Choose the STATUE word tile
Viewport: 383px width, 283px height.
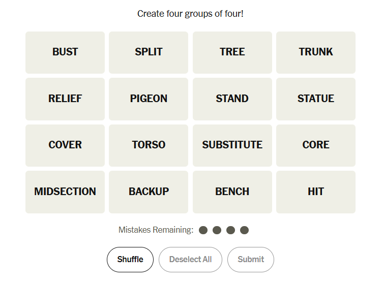coord(316,99)
